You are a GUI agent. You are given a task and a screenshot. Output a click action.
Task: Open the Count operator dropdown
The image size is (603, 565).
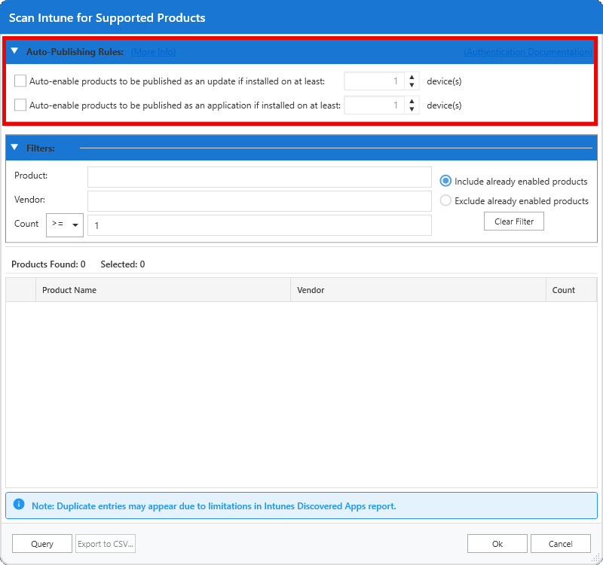coord(65,224)
